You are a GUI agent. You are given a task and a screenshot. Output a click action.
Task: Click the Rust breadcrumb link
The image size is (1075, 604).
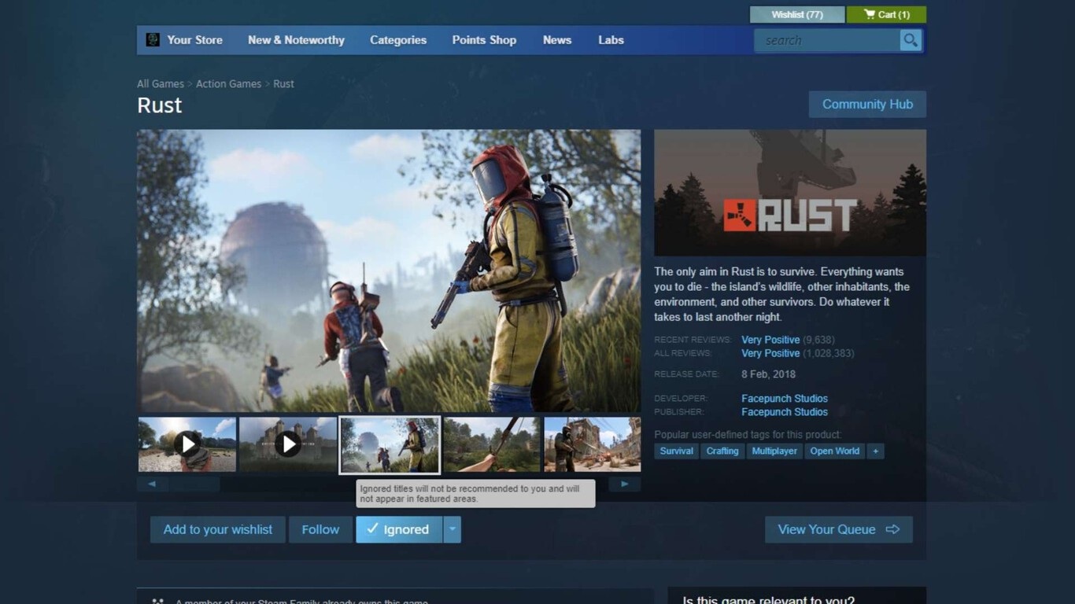coord(283,84)
